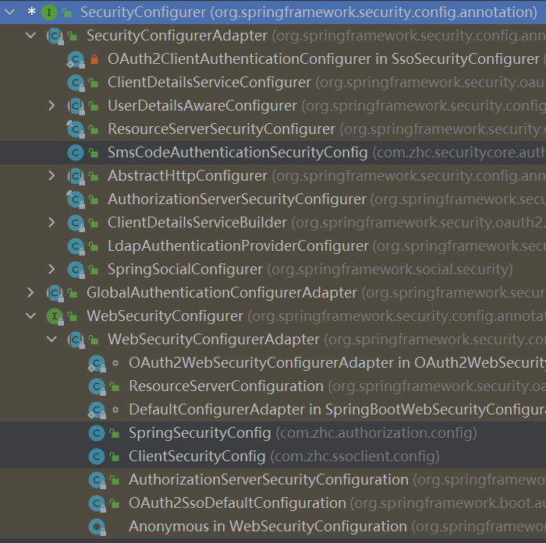Click the asterisk marker beside SecurityConfigurer
Image resolution: width=546 pixels, height=543 pixels.
[x=31, y=12]
